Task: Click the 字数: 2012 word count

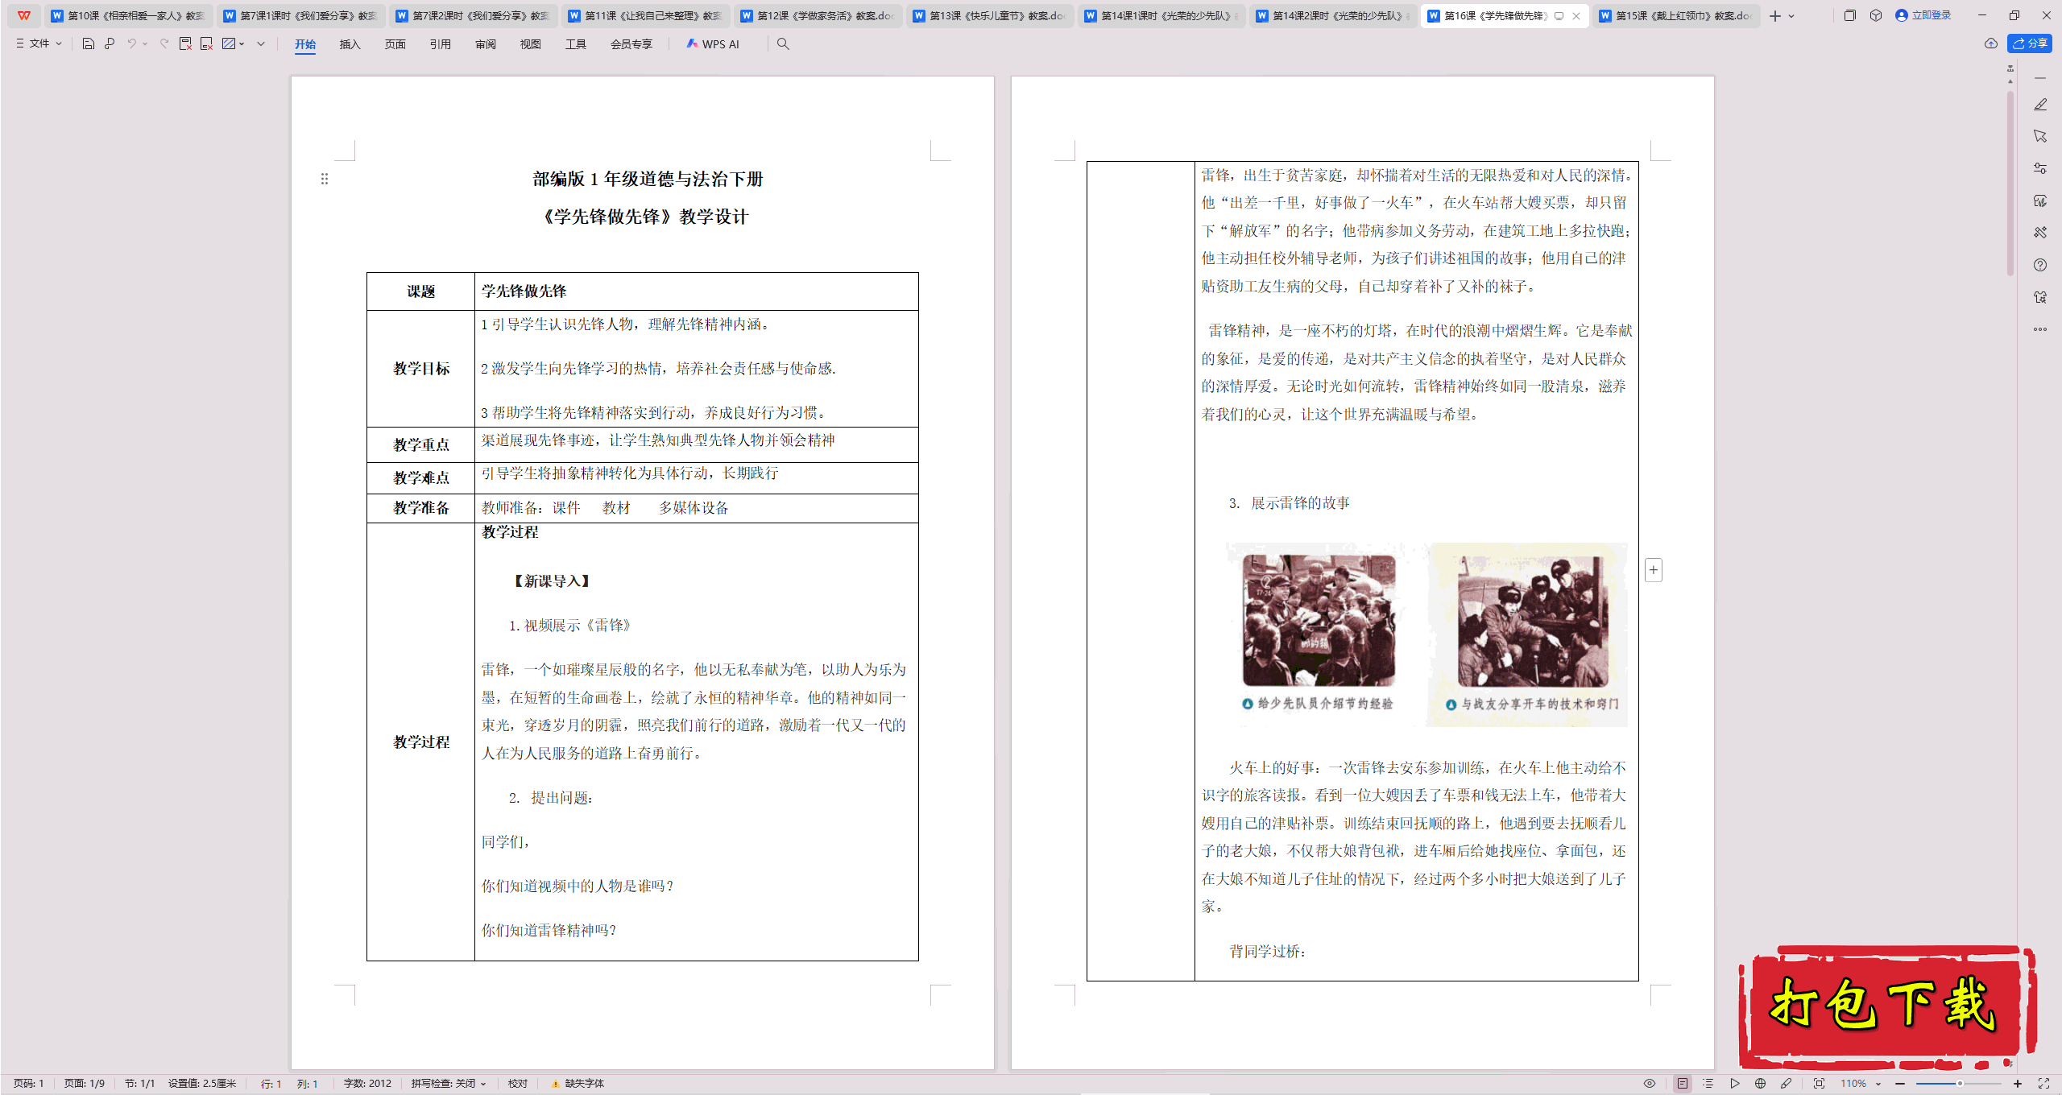Action: pos(367,1084)
